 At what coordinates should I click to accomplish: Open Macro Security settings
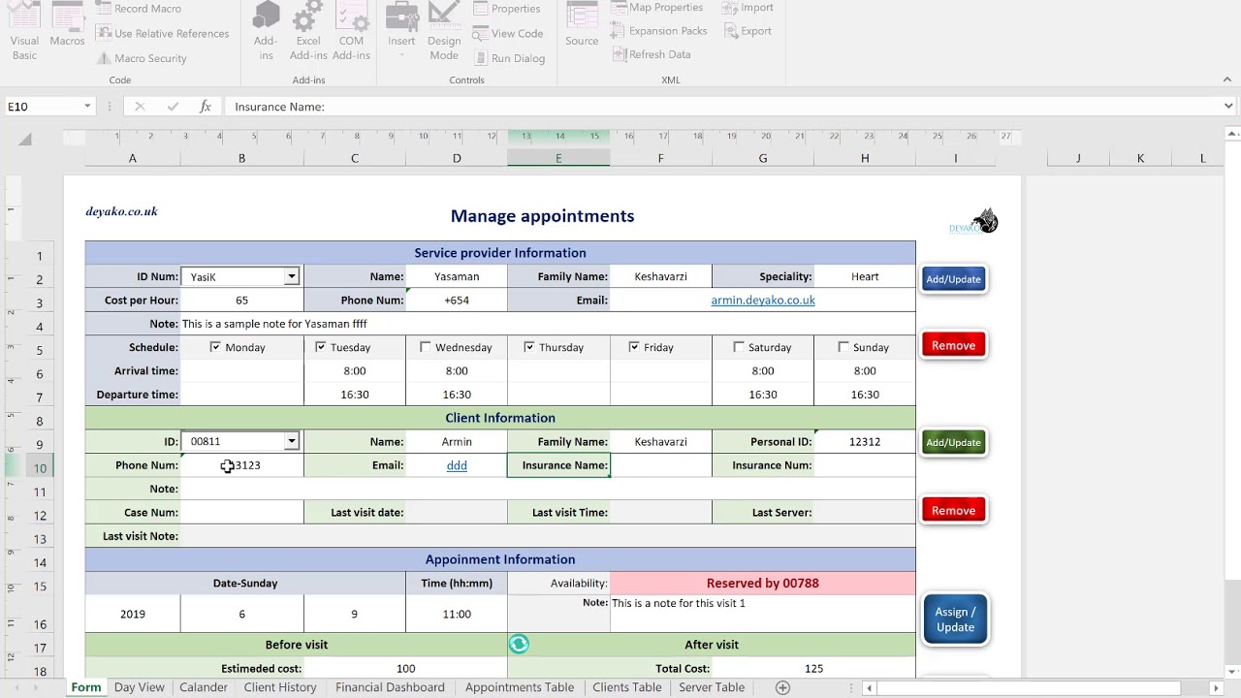click(x=142, y=58)
